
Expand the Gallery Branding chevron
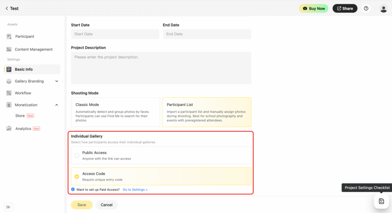[x=57, y=81]
